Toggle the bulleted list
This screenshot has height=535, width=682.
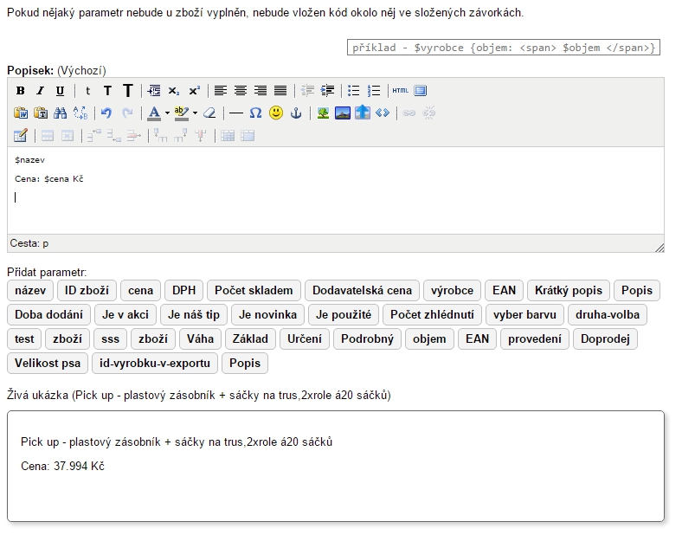[354, 91]
